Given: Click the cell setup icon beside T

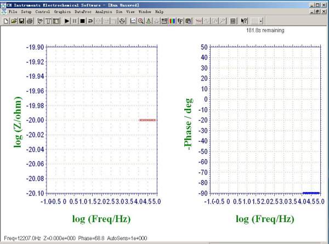Looking at the screenshot, I should pyautogui.click(x=56, y=21).
